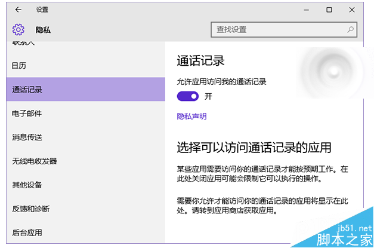
Task: Select 后台应用 in the sidebar
Action: click(x=27, y=232)
